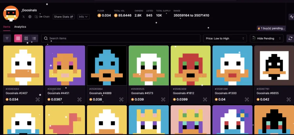Viewport: 294px width, 135px height.
Task: Click the scan icon on Goosinals #4573
Action: tap(163, 99)
